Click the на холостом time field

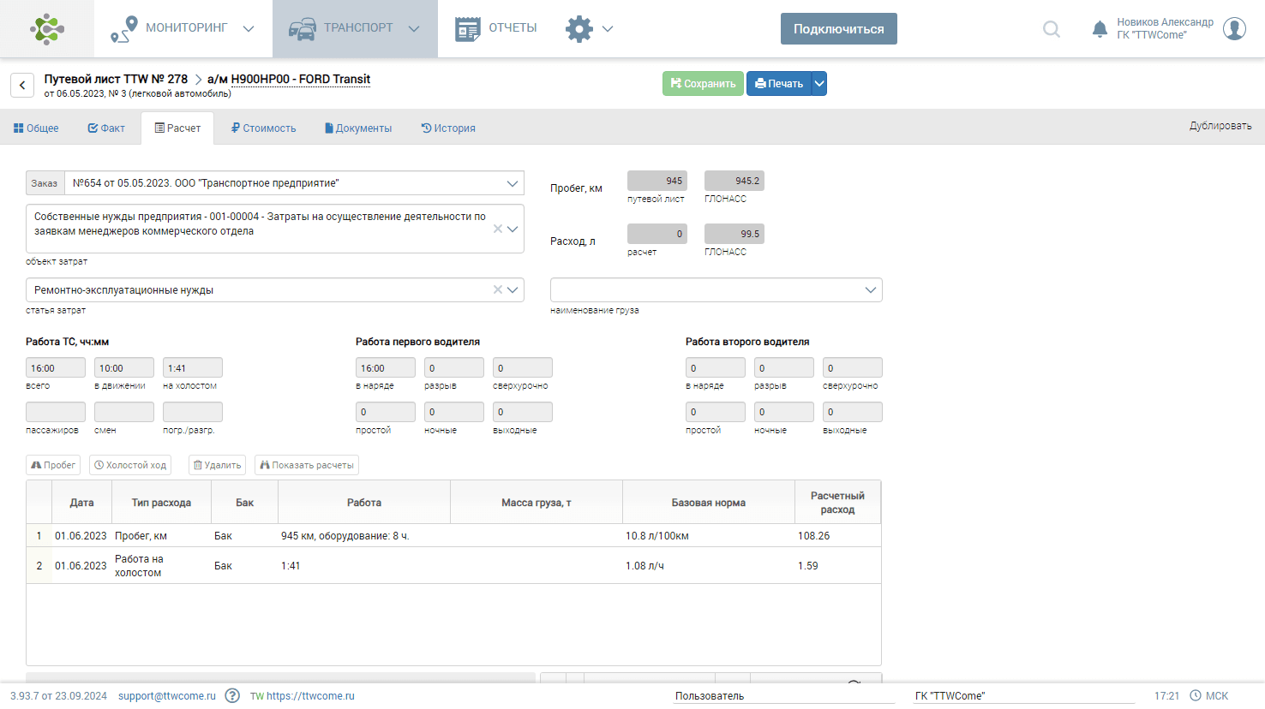(193, 367)
